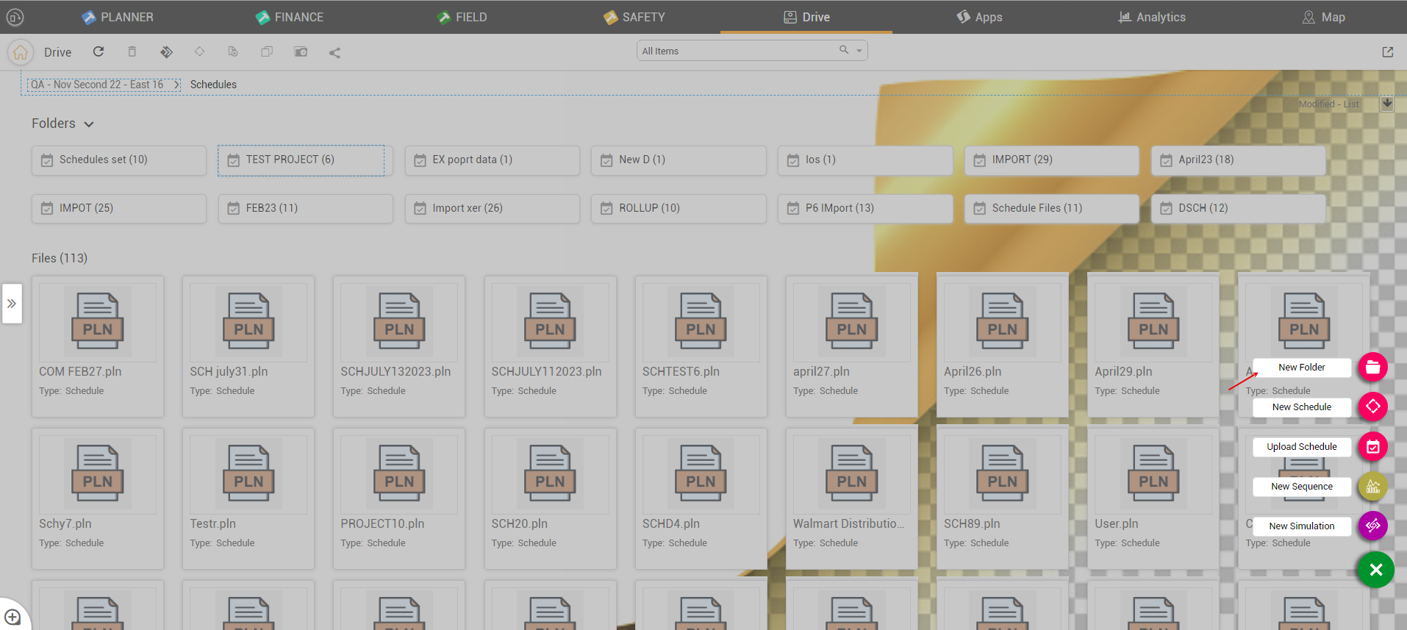Open the New D (1) folder
Viewport: 1407px width, 630px height.
coord(679,160)
